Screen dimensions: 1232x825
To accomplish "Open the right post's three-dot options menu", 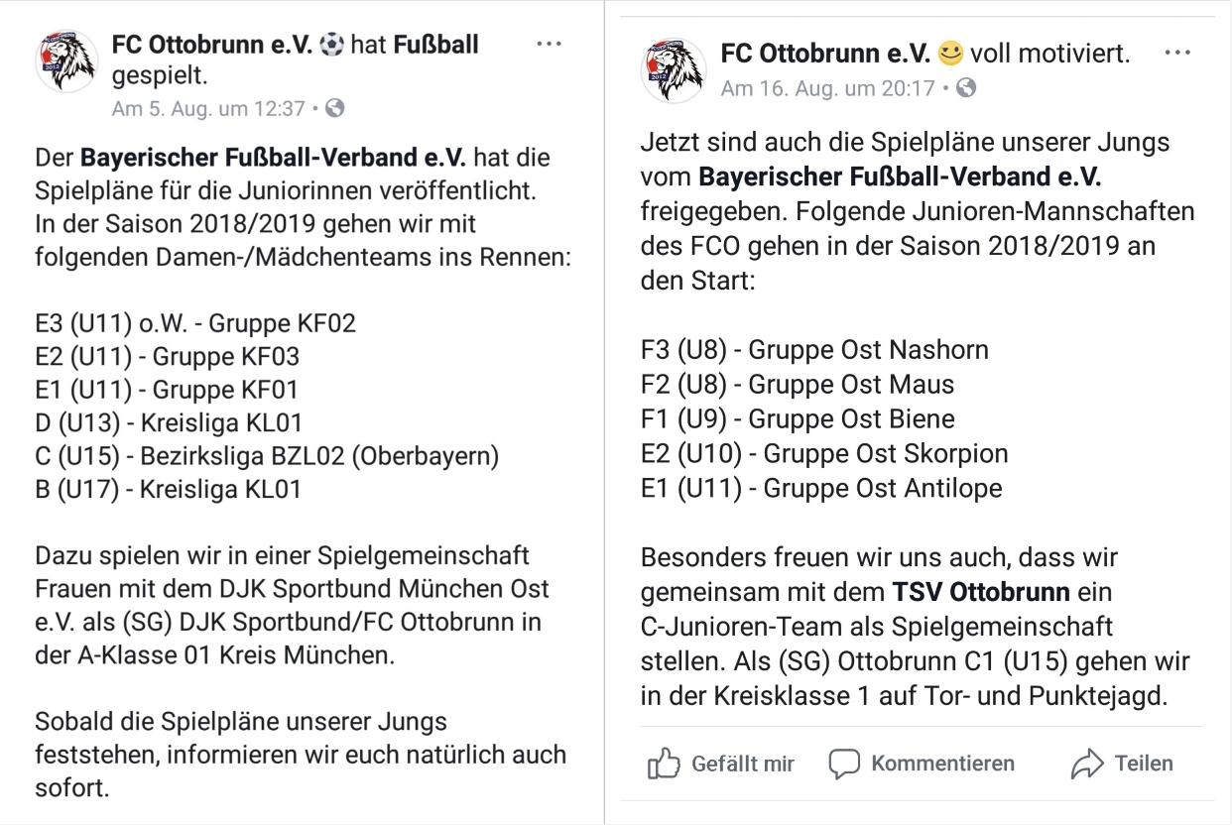I will [1177, 54].
